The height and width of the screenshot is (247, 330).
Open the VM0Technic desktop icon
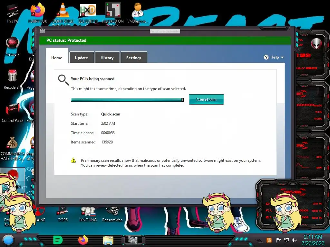click(138, 13)
